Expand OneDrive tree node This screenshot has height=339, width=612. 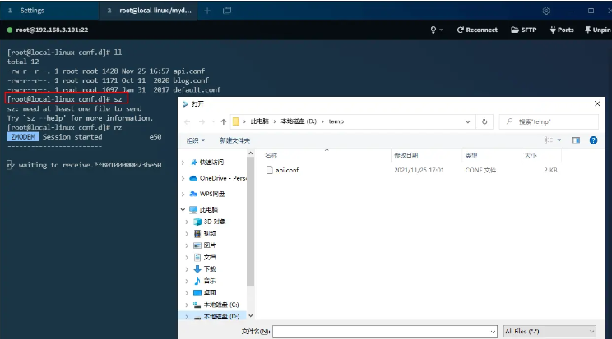[x=183, y=178]
